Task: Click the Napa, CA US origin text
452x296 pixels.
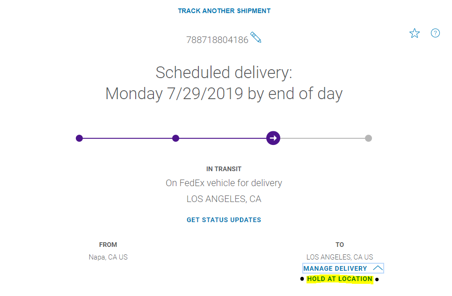Action: [x=108, y=257]
